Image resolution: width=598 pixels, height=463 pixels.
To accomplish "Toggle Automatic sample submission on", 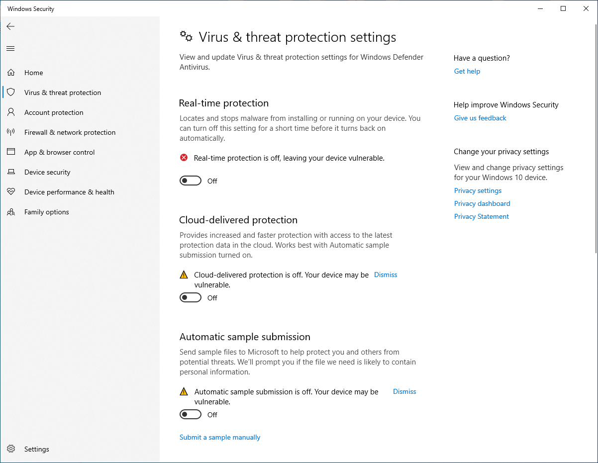I will tap(191, 414).
